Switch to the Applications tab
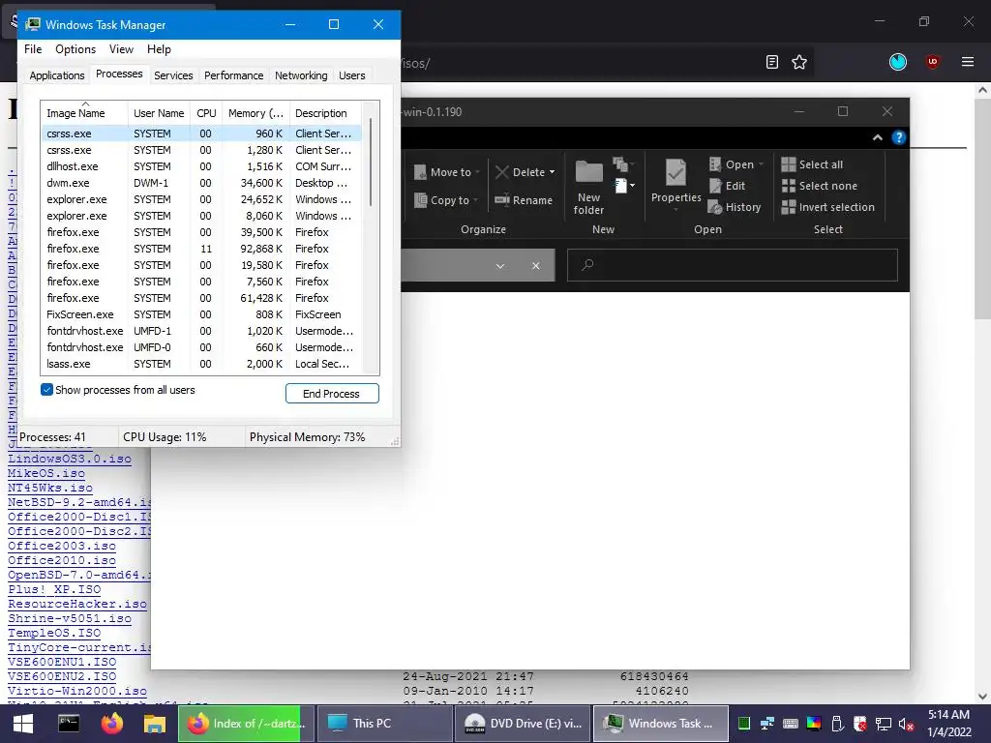 point(57,75)
